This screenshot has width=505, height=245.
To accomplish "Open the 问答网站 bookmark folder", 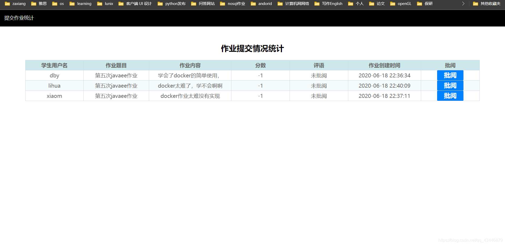I will pyautogui.click(x=203, y=4).
